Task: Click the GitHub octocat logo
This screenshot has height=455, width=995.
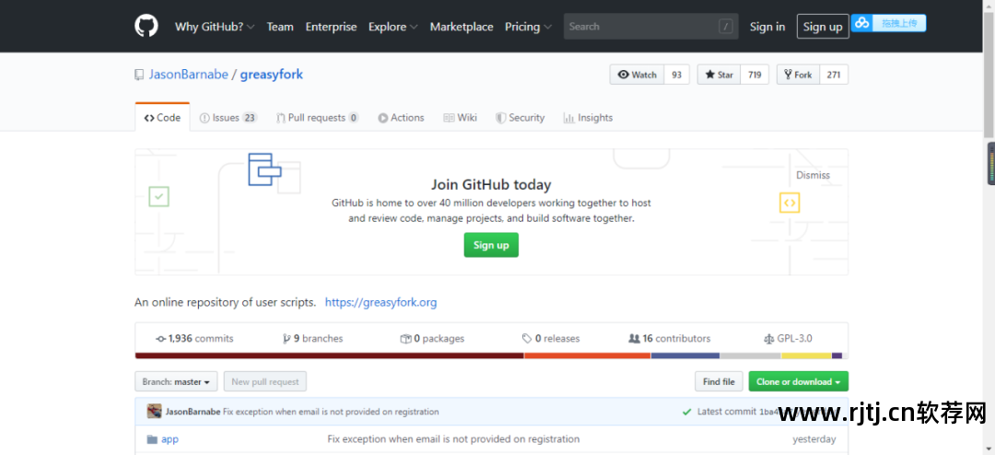Action: 146,26
